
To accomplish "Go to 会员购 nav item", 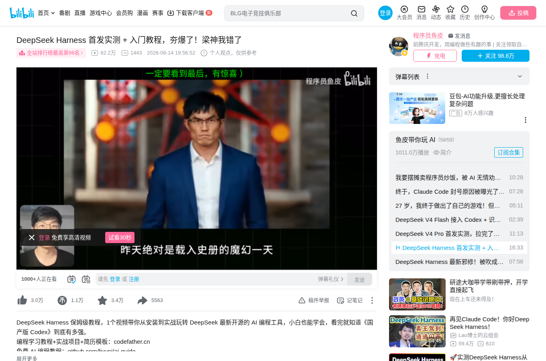I will 124,13.
